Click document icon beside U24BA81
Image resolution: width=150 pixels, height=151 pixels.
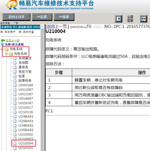click(x=15, y=117)
